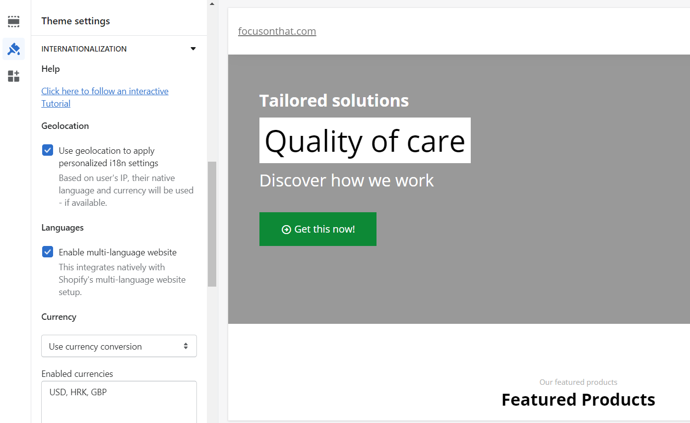
Task: Open the interactive Tutorial link
Action: click(x=105, y=97)
